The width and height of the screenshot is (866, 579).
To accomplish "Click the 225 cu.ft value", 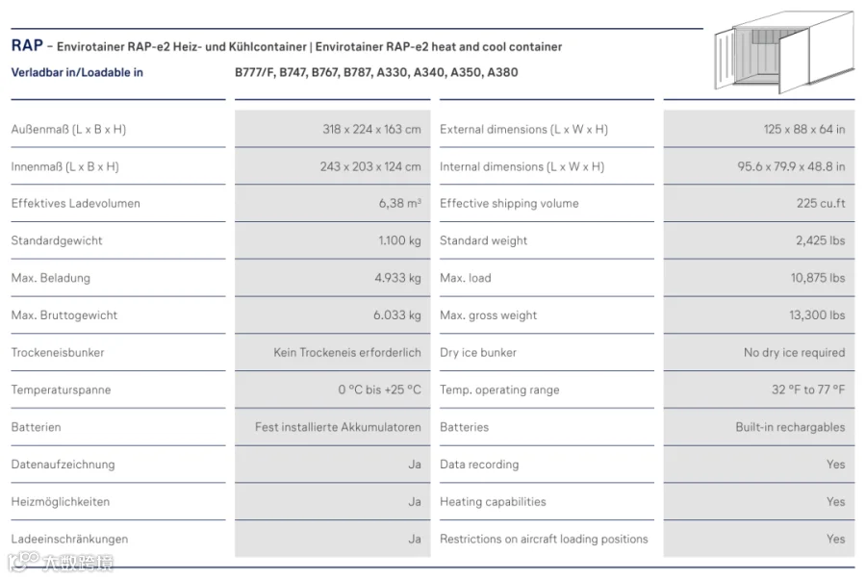I will (821, 203).
